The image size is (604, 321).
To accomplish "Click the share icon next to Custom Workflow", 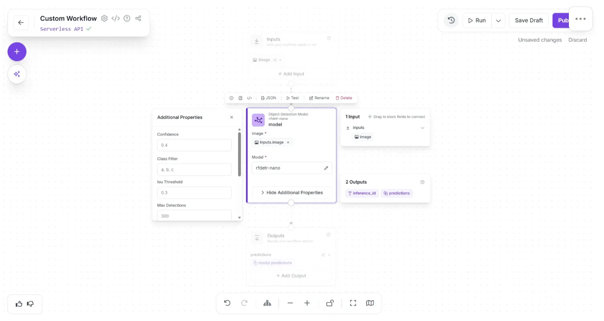I will coord(138,18).
